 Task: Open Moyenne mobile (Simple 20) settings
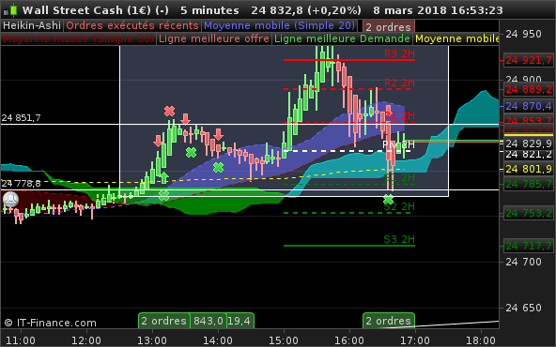tap(280, 25)
